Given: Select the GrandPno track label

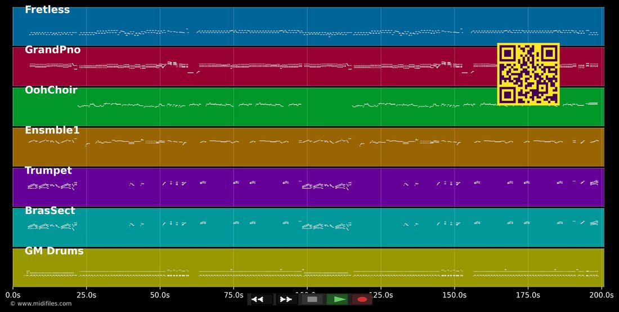Looking at the screenshot, I should point(52,50).
